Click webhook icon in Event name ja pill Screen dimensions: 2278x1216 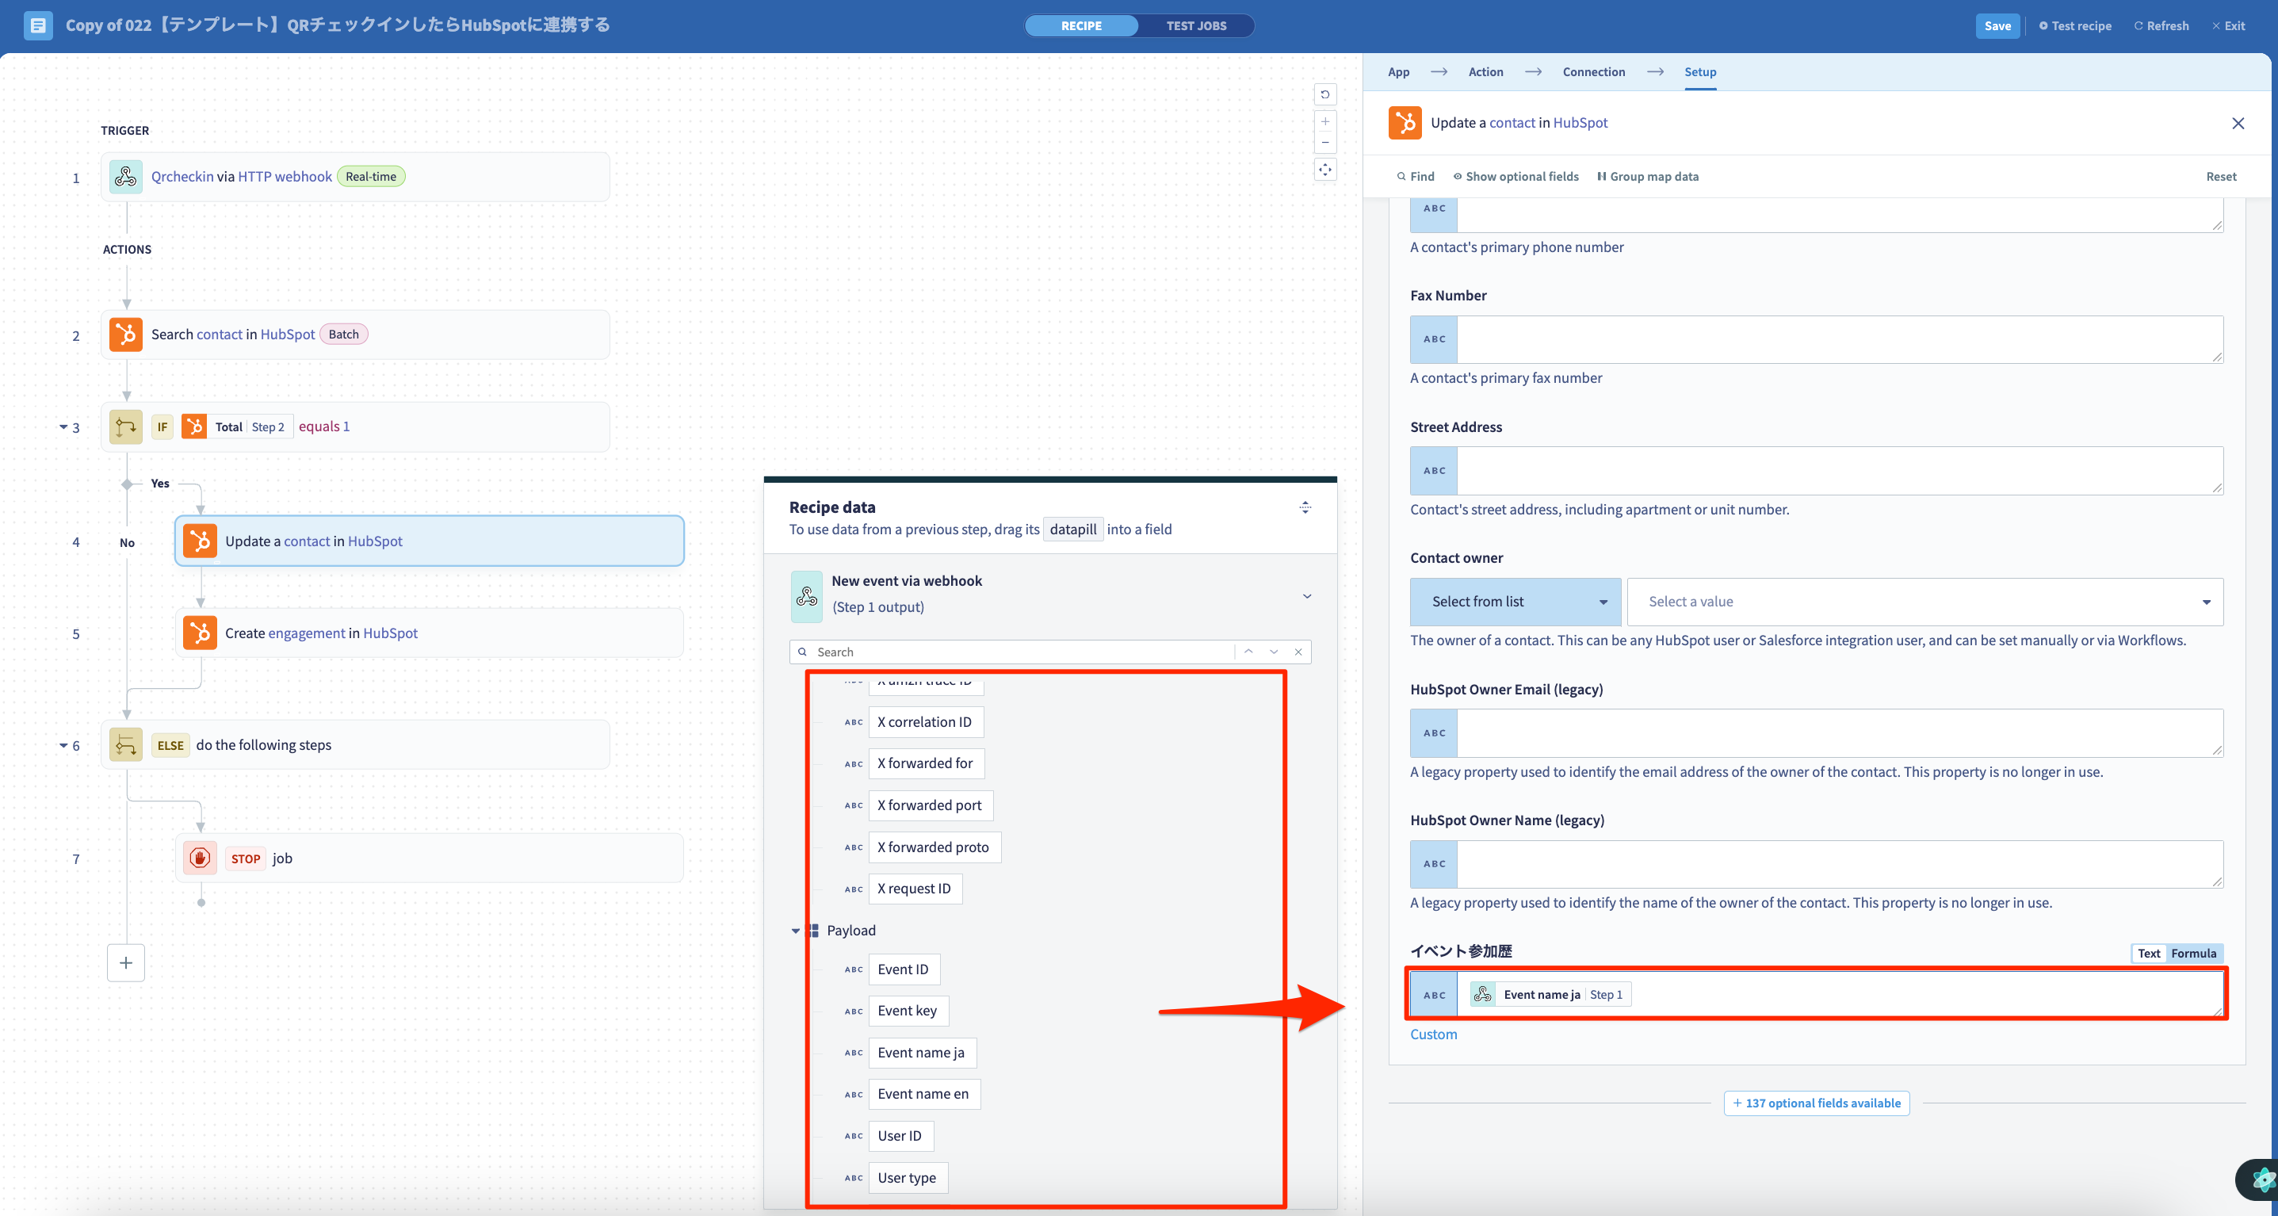[1483, 995]
